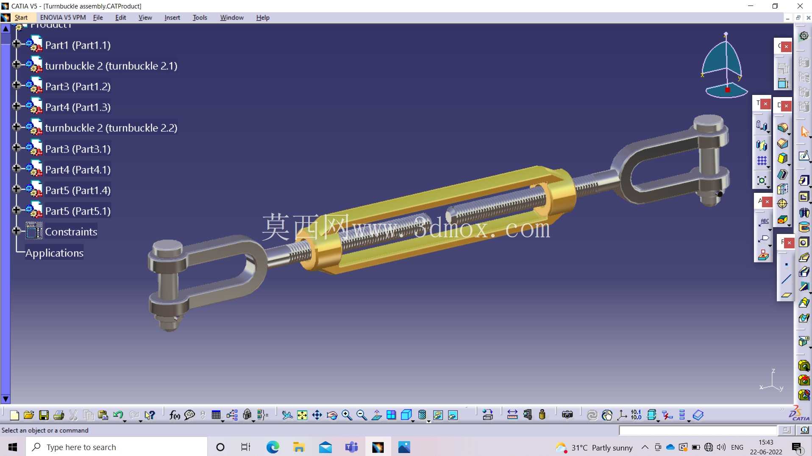Open the File menu
Image resolution: width=812 pixels, height=456 pixels.
[x=98, y=17]
